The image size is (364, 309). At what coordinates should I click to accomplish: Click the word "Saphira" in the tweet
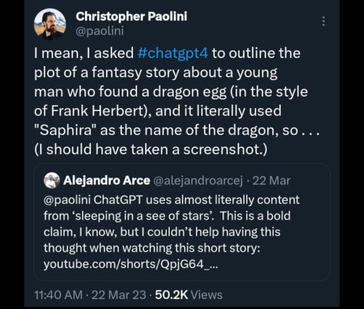pyautogui.click(x=65, y=130)
